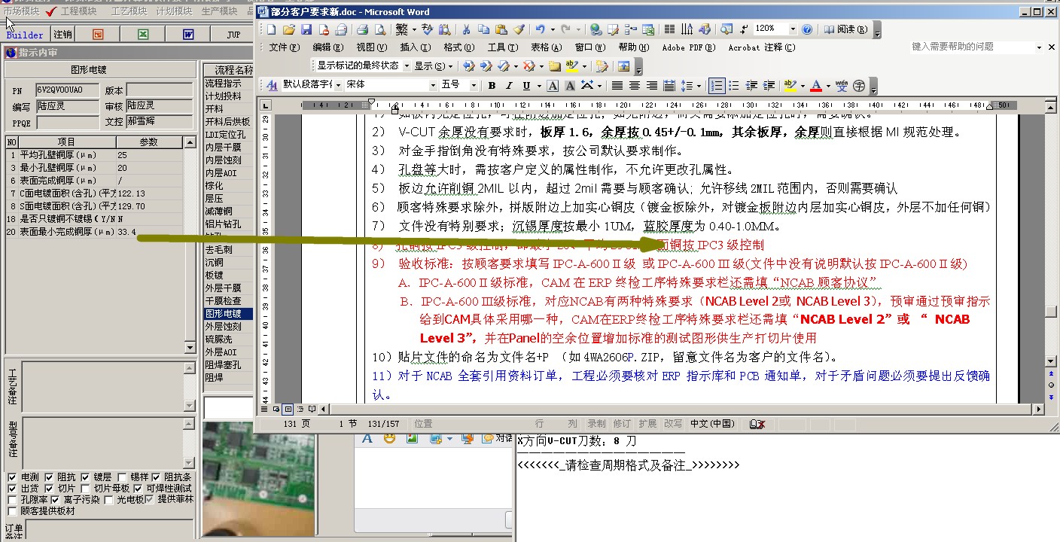Enable the 锡样 checkbox
Viewport: 1060px width, 542px height.
click(x=121, y=477)
